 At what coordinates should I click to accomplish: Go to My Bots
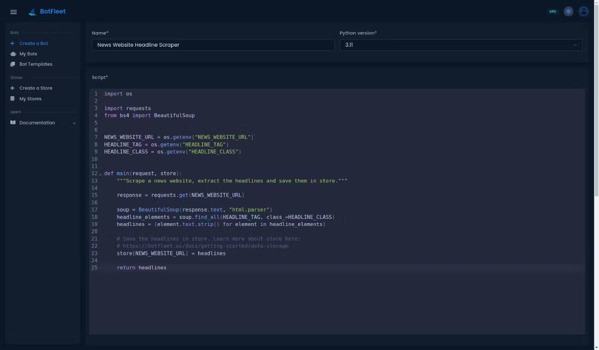pyautogui.click(x=28, y=54)
